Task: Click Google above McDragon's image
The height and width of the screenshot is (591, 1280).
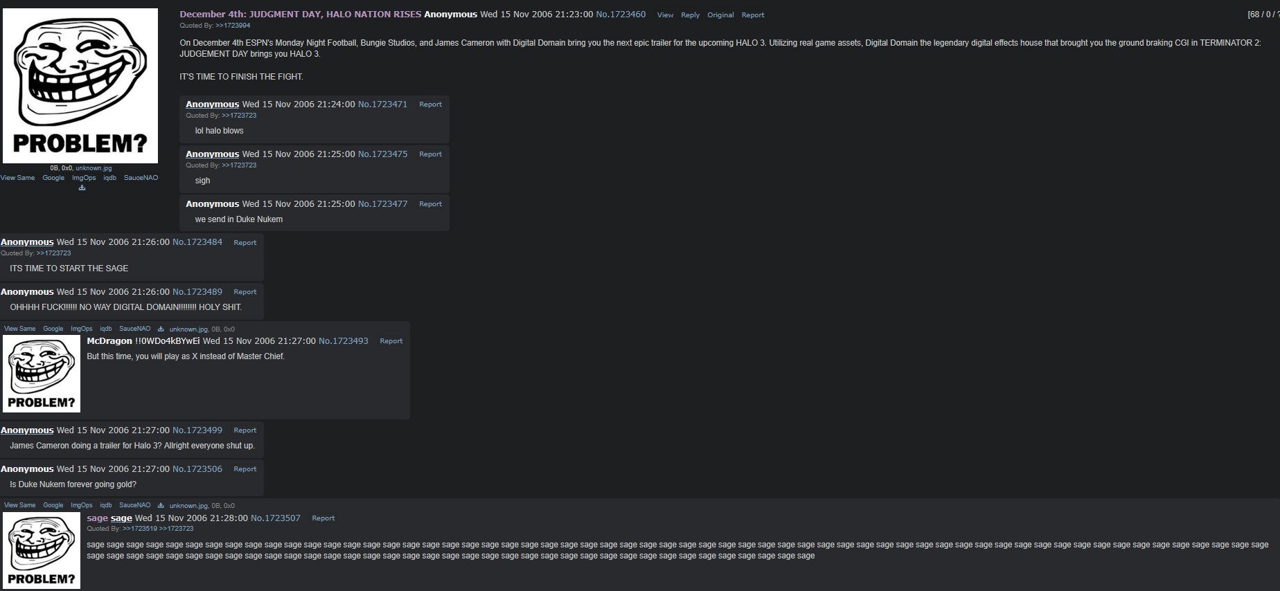Action: 53,329
